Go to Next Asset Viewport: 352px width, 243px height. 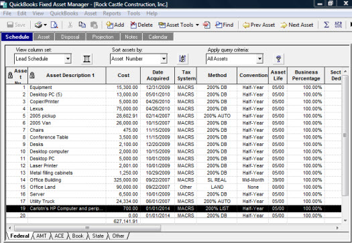(297, 25)
